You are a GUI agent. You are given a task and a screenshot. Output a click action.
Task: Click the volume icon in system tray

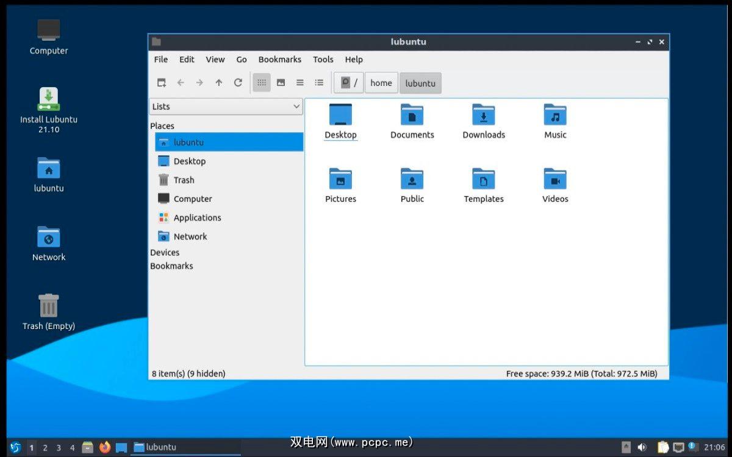click(642, 447)
